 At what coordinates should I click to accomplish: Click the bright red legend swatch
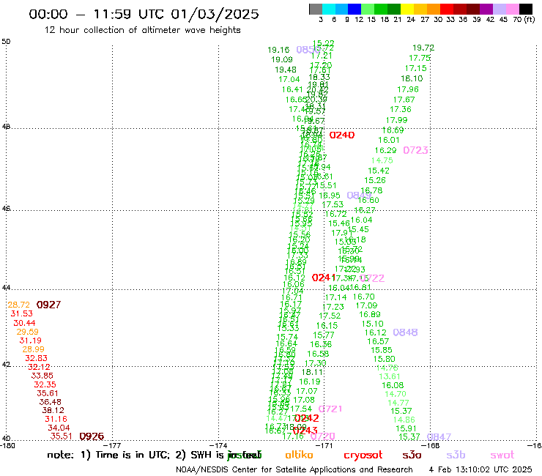[447, 9]
